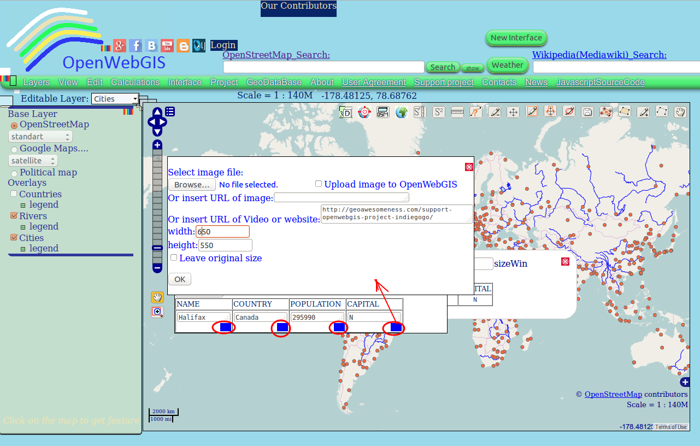
Task: Expand the Rivers legend
Action: (x=23, y=227)
